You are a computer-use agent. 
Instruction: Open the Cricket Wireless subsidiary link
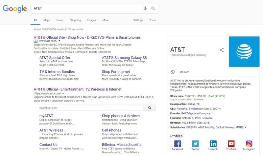[225, 127]
